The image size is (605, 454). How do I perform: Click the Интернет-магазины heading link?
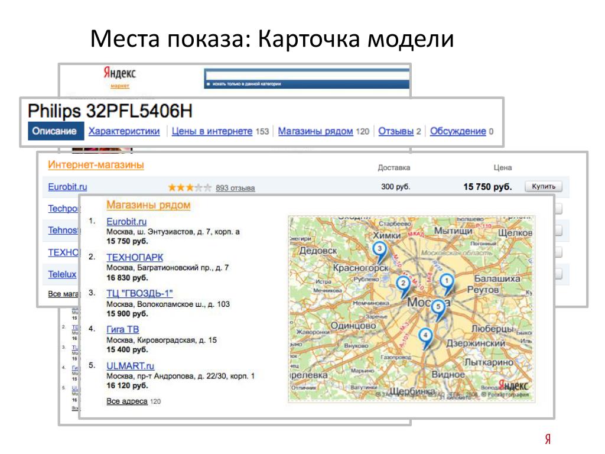point(96,165)
